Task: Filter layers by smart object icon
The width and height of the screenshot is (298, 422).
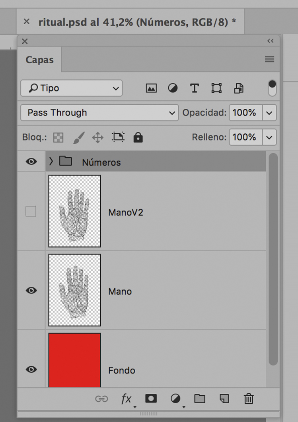Action: tap(239, 88)
